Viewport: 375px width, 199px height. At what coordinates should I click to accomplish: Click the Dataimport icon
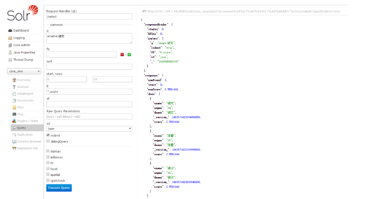click(x=14, y=94)
